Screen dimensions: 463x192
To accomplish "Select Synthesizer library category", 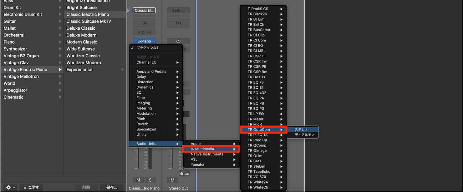I will 32,49.
